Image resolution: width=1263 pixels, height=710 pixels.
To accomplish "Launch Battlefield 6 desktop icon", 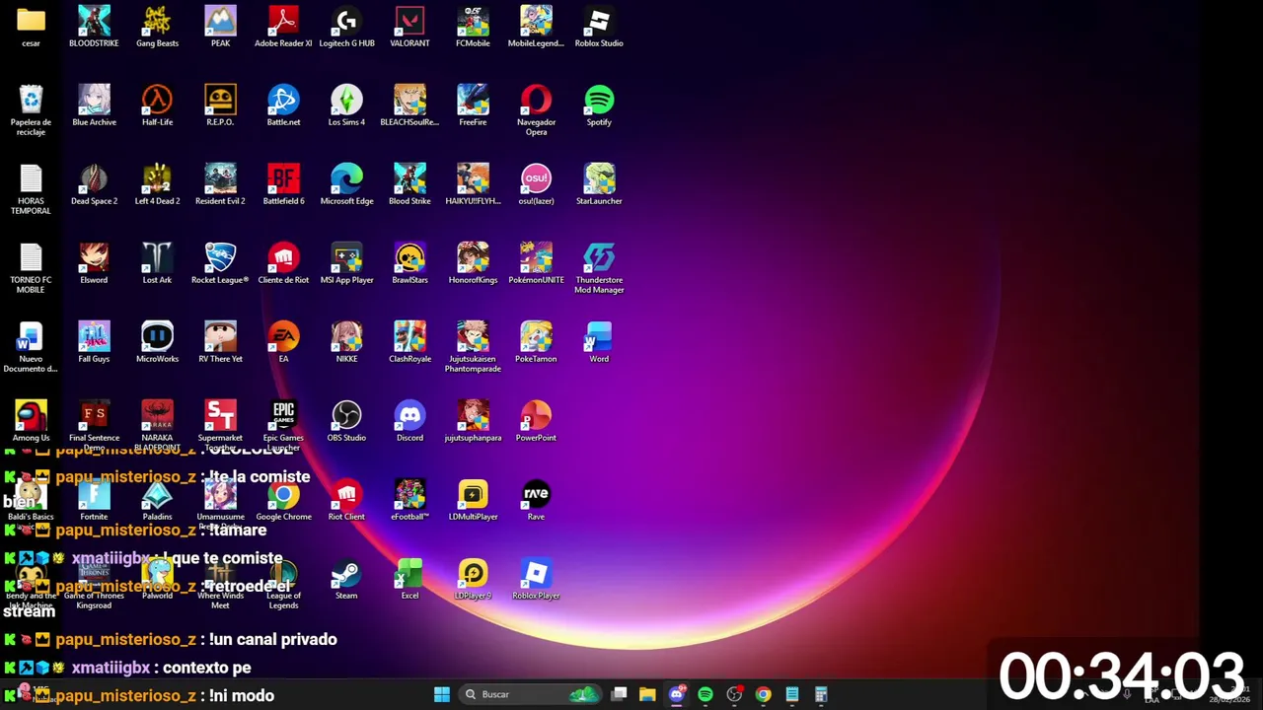I will pos(283,184).
